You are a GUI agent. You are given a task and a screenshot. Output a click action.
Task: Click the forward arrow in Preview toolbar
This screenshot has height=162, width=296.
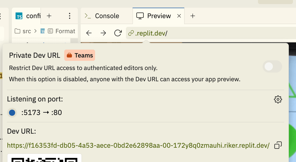coord(103,33)
